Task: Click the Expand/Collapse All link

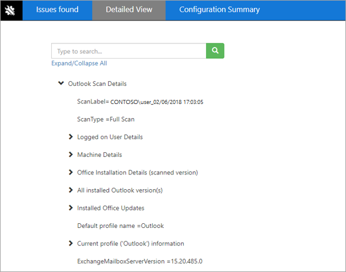Action: point(79,63)
